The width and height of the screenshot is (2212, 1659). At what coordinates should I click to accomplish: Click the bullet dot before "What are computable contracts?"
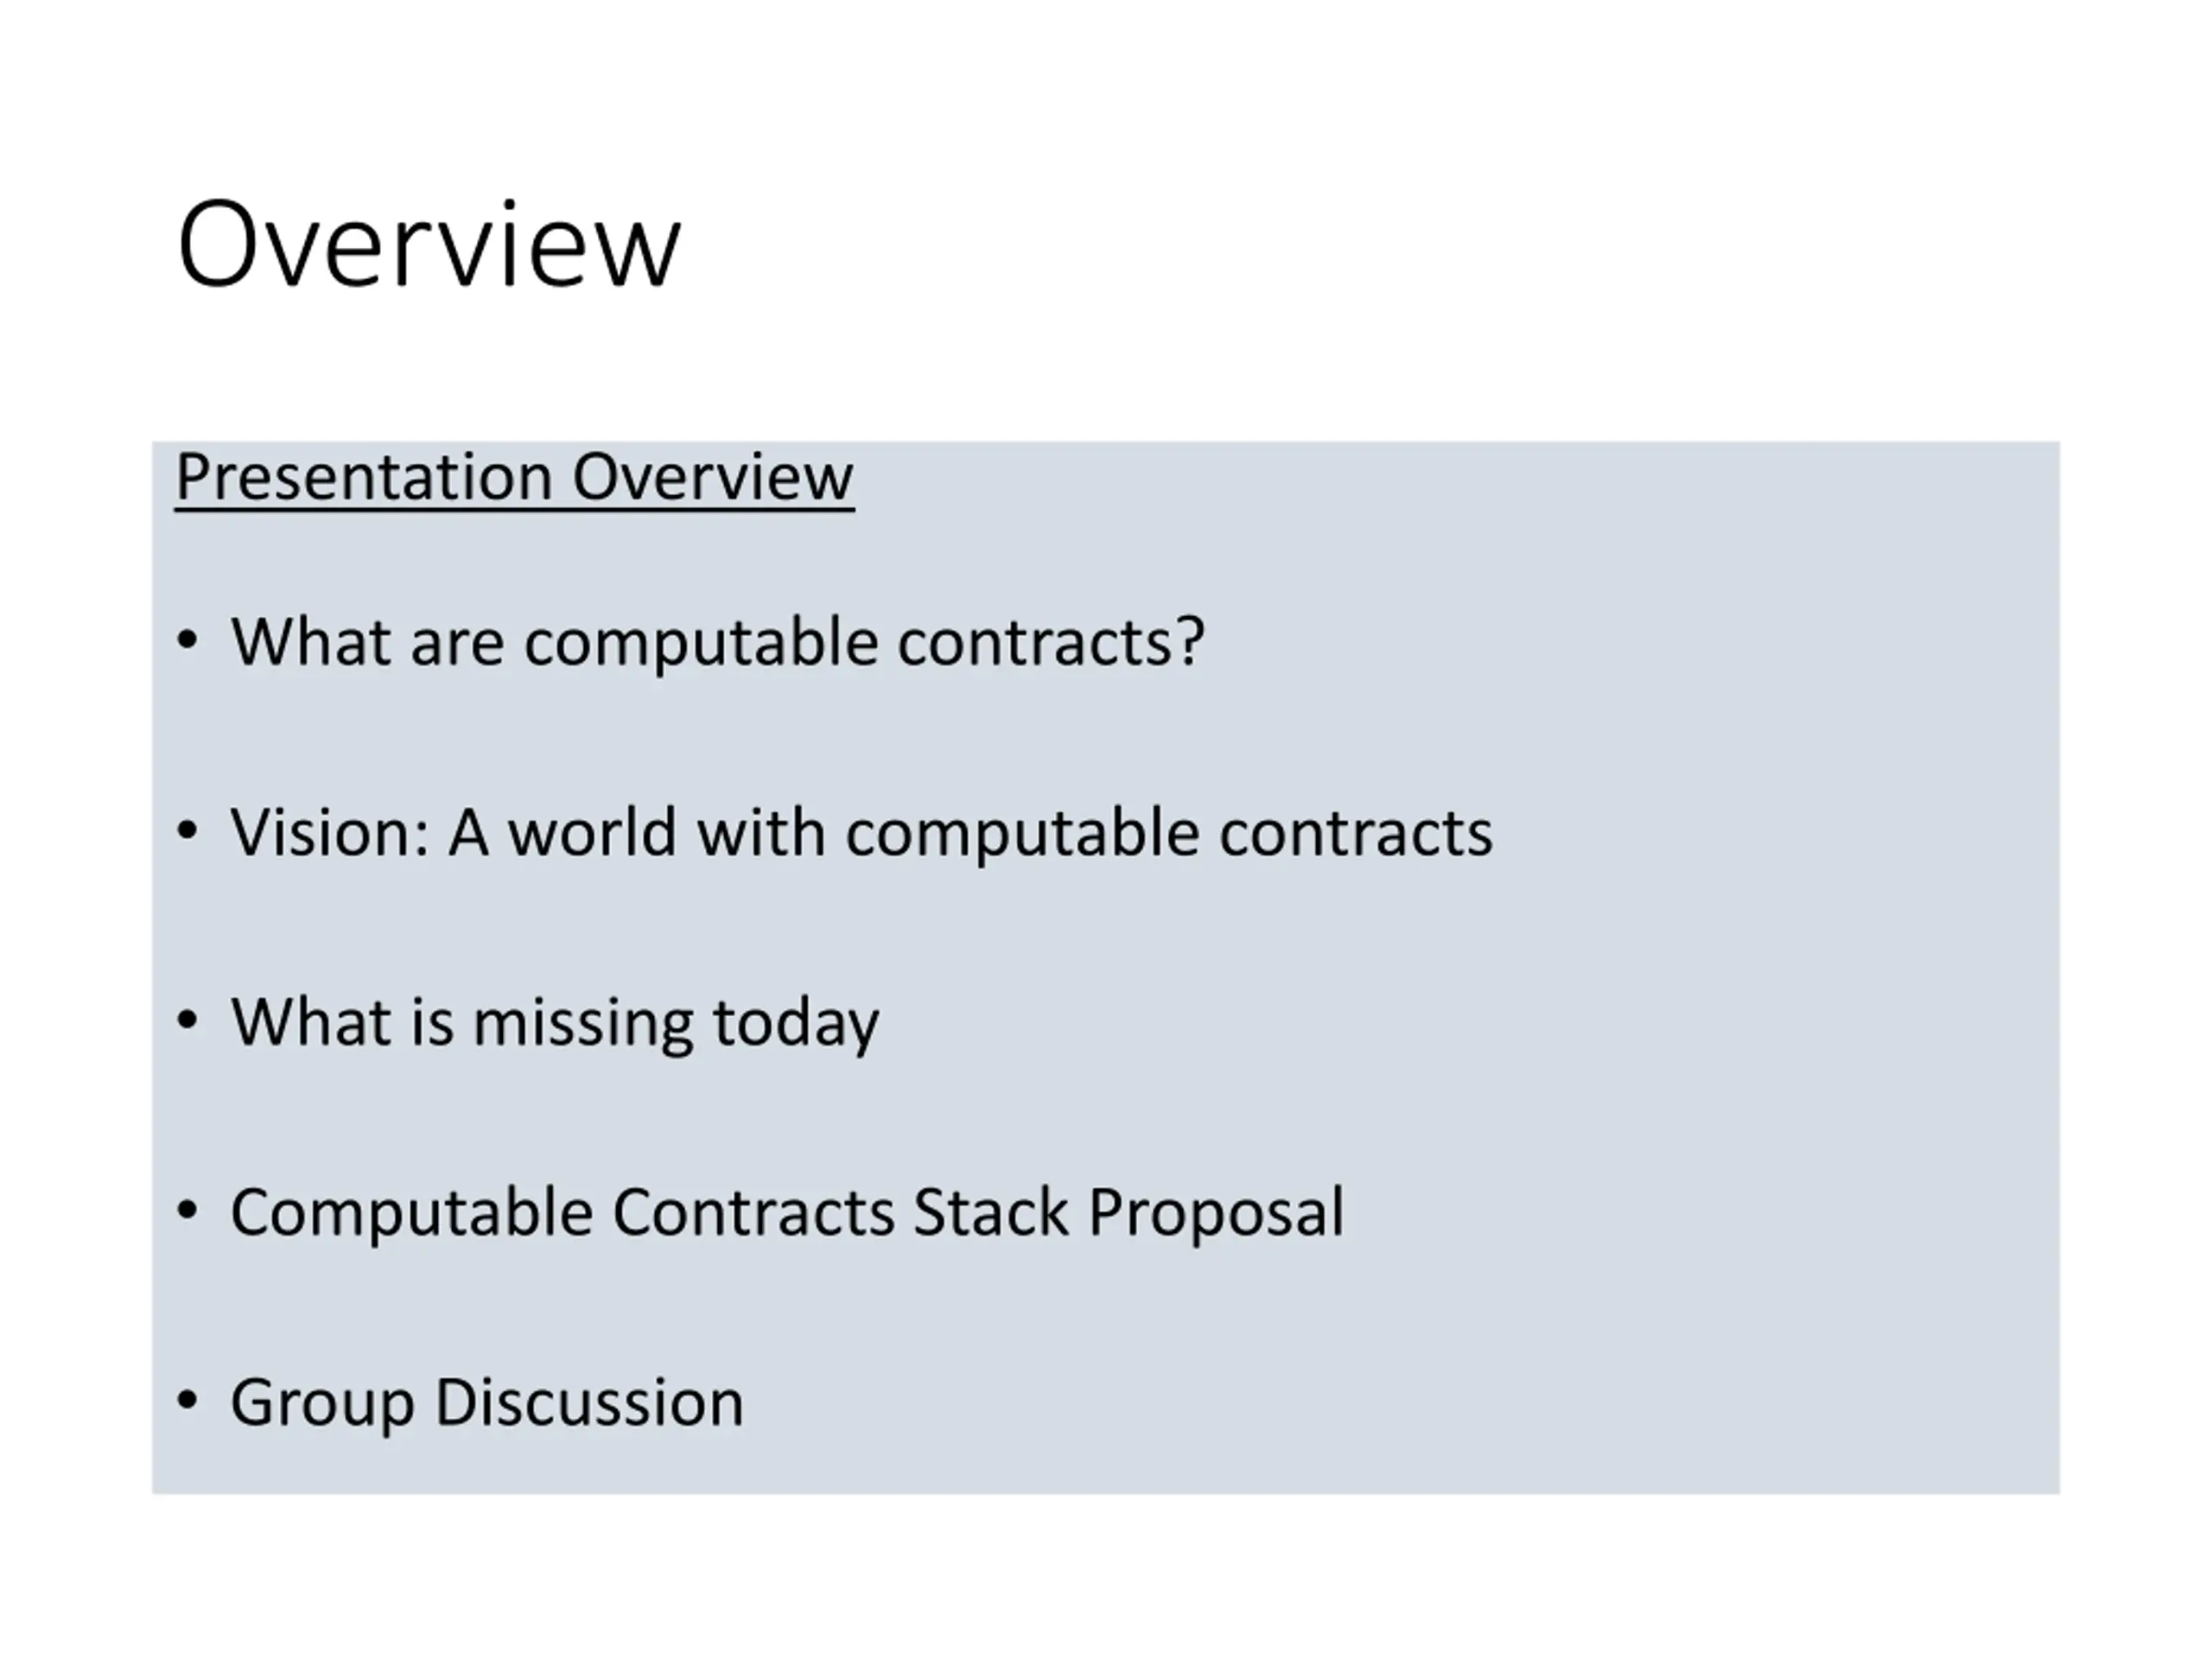tap(187, 639)
